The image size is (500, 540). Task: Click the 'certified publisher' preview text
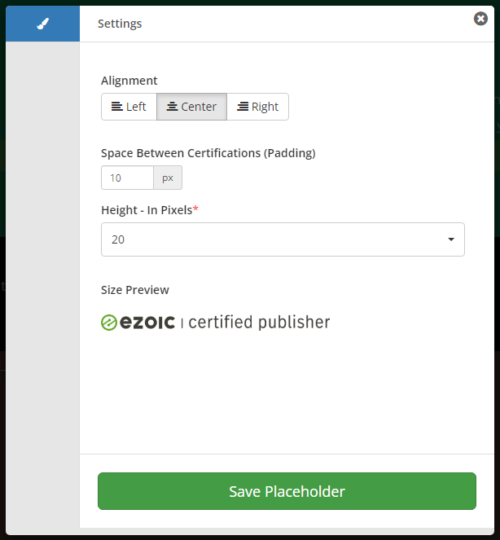tap(259, 323)
